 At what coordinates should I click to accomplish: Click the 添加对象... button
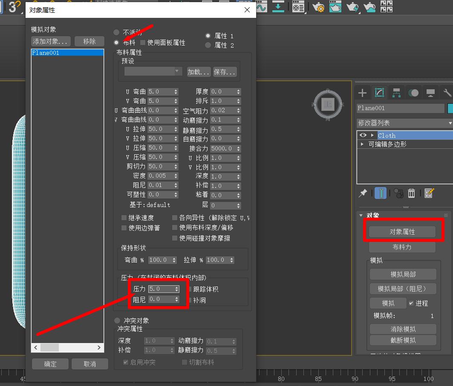click(x=51, y=41)
